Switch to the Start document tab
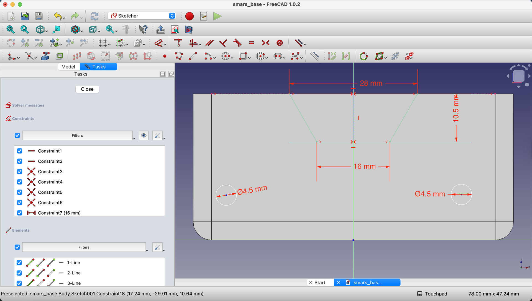 (320, 282)
